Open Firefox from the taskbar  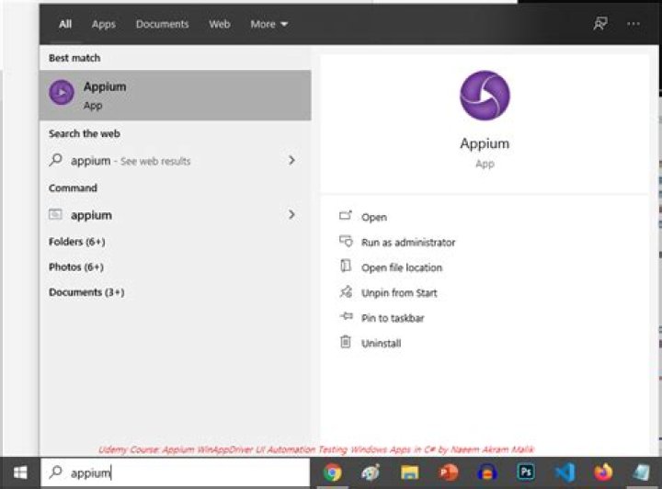pyautogui.click(x=603, y=472)
